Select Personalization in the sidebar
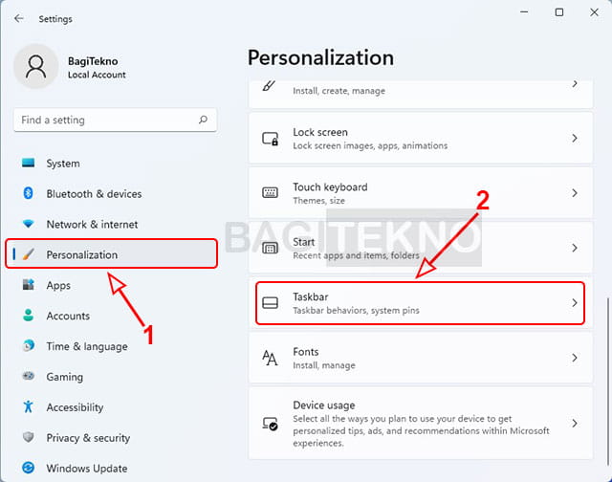The width and height of the screenshot is (612, 482). pos(112,254)
